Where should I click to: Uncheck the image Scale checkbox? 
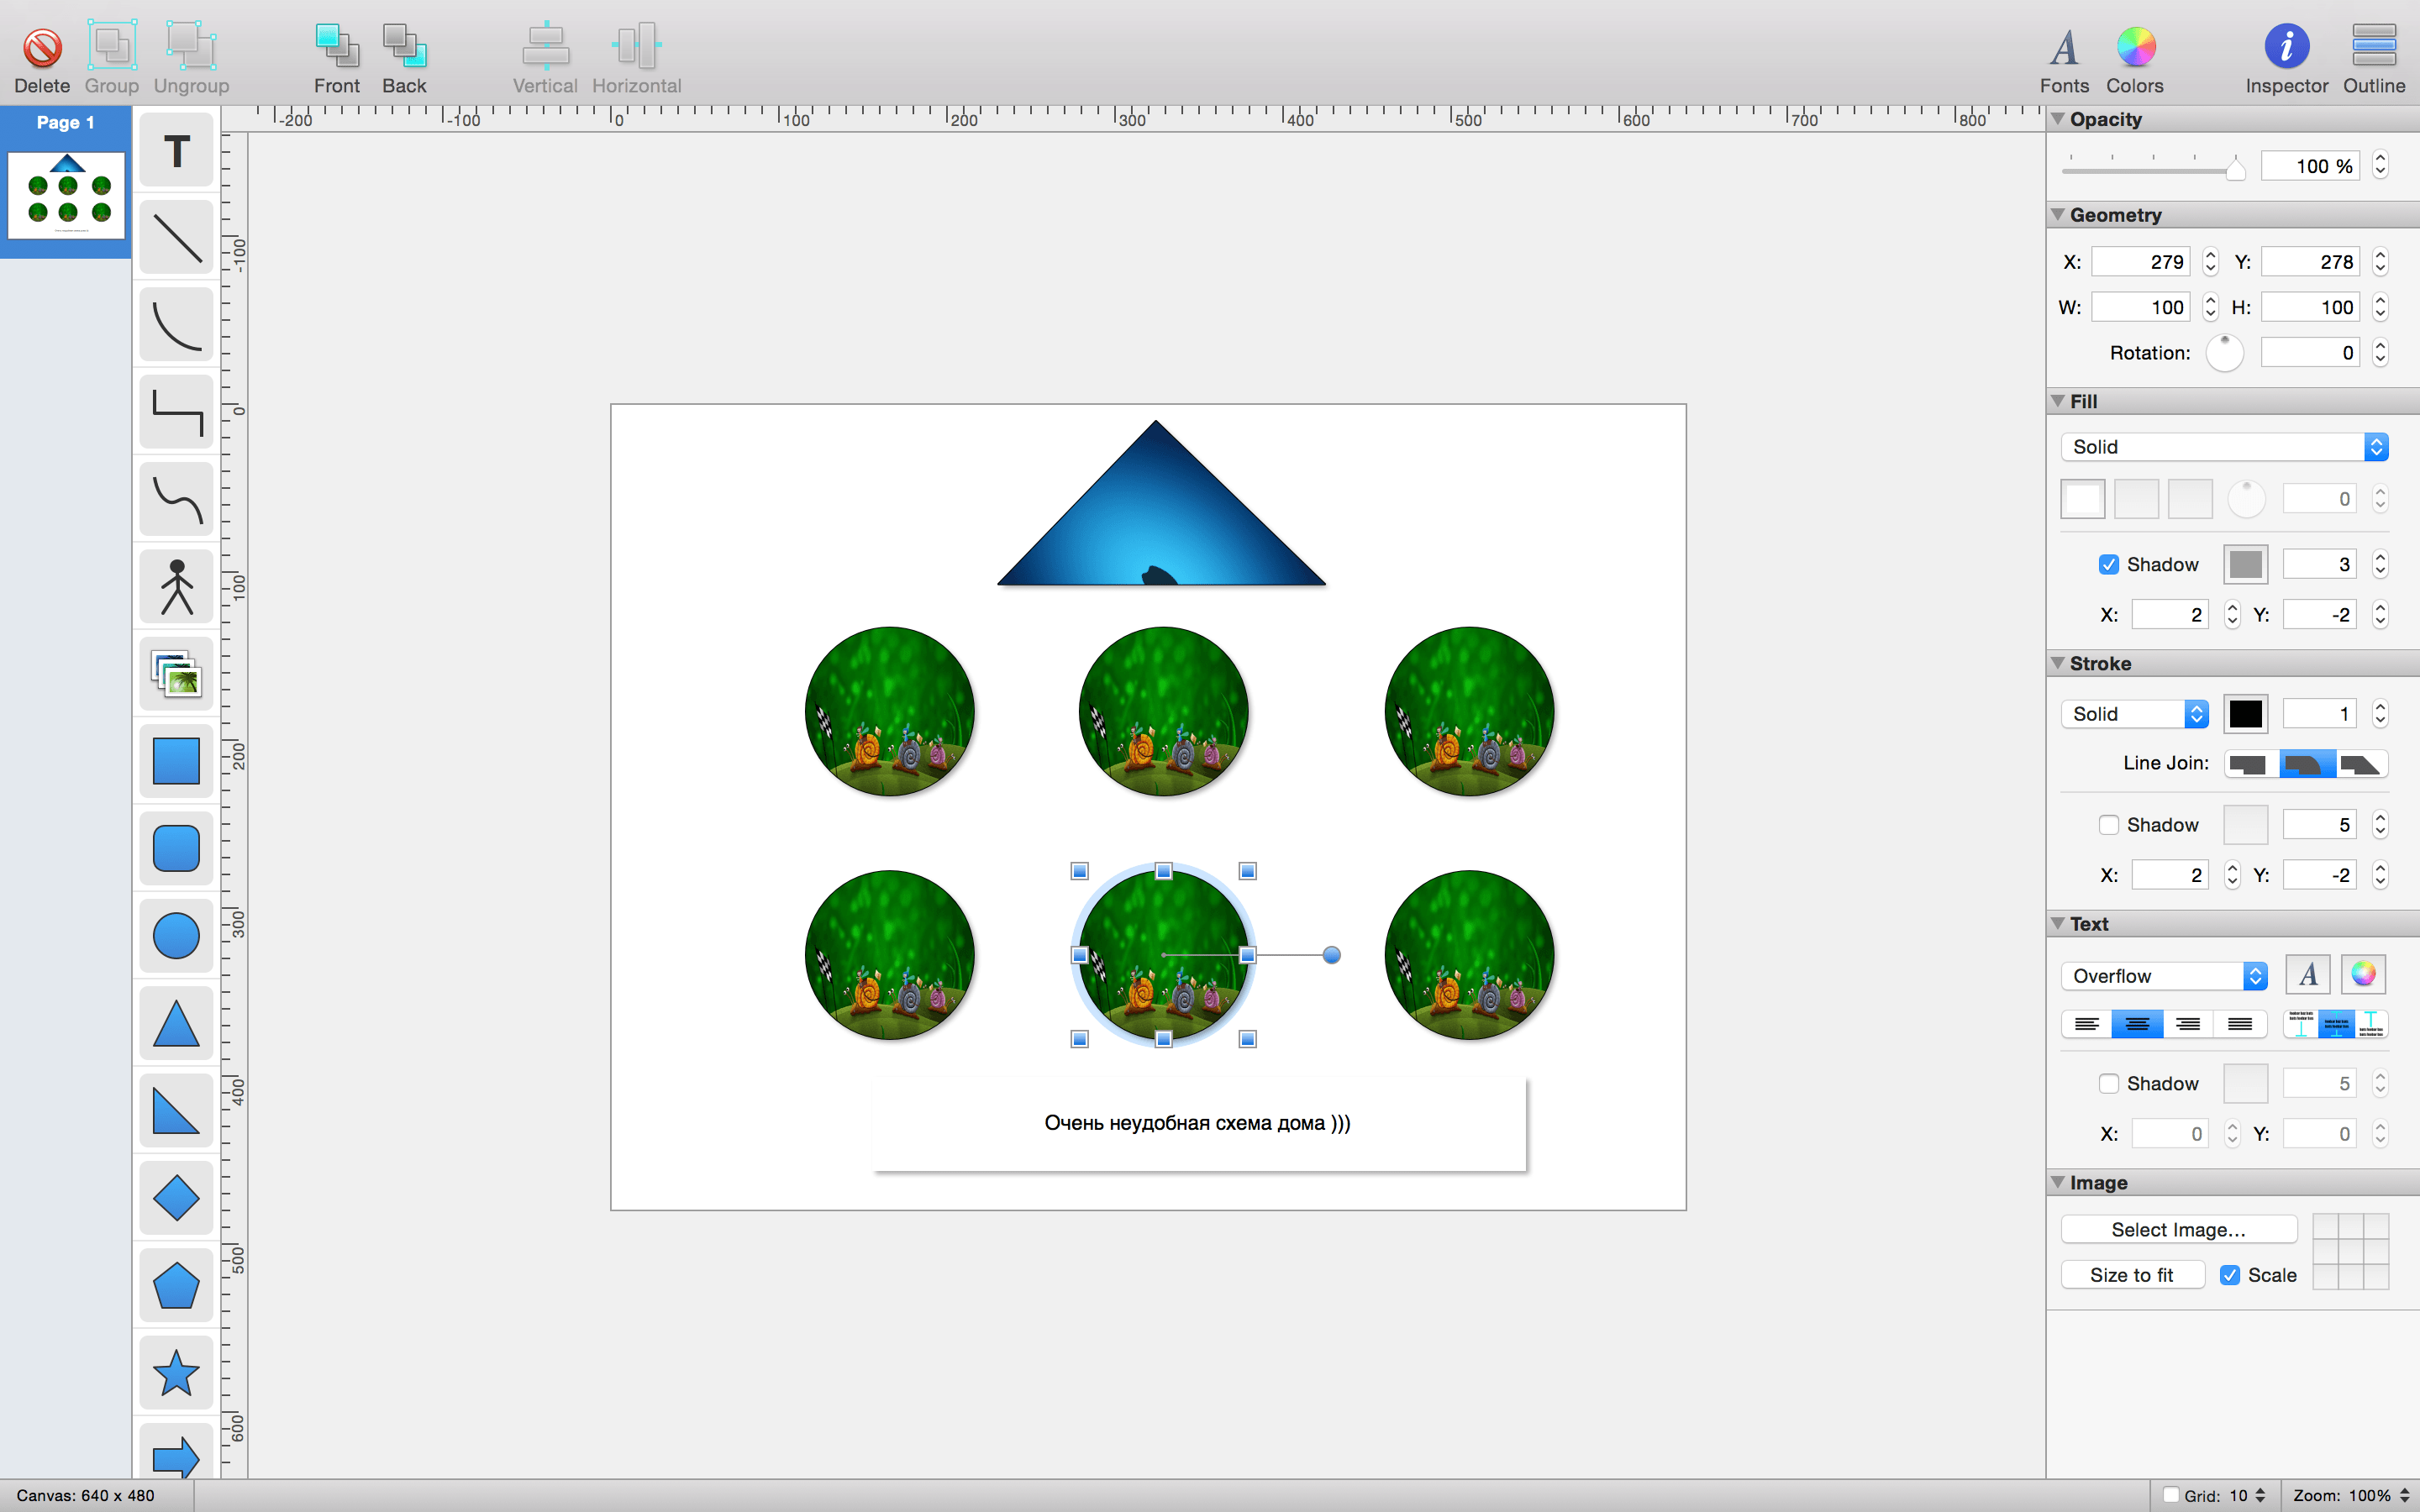click(2230, 1275)
